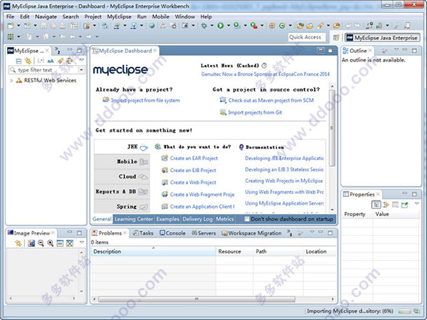
Task: Open hidden views chevron in Problems tab group
Action: coord(289,233)
